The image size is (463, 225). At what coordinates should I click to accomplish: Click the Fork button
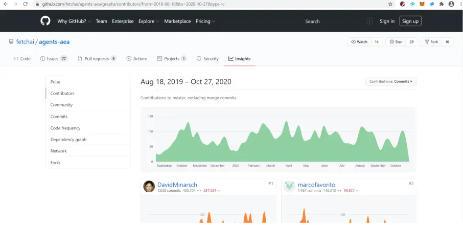coord(431,42)
